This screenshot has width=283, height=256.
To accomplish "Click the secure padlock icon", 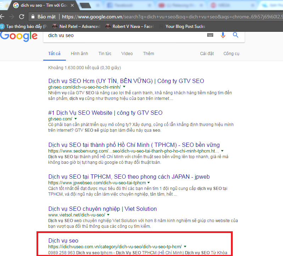I will [x=33, y=17].
